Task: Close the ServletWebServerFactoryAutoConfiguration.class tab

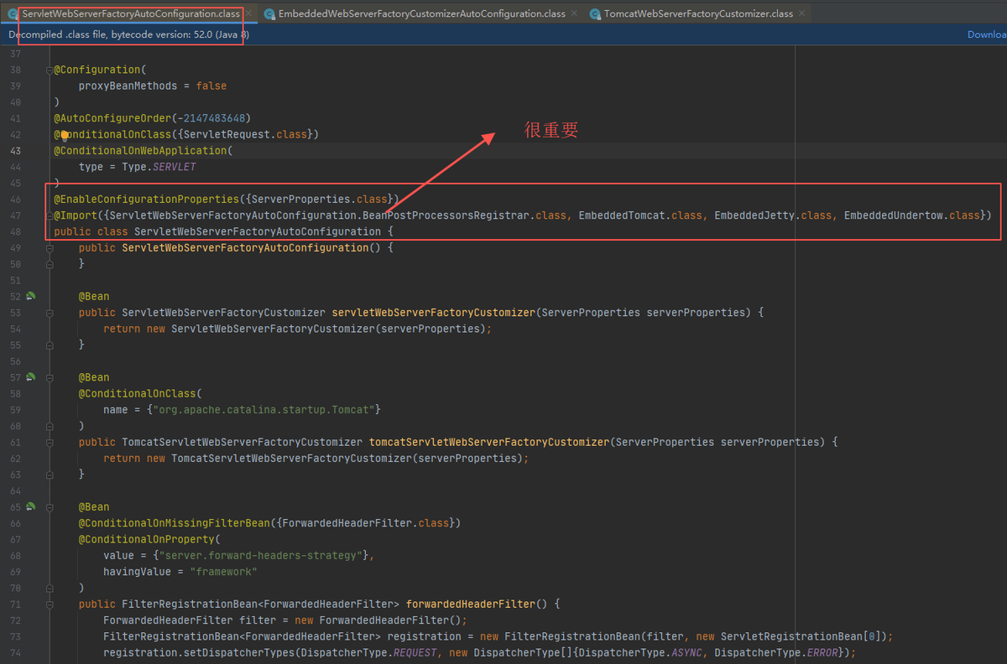Action: point(248,14)
